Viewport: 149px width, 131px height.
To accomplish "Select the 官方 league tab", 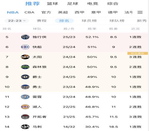I will tap(46, 13).
